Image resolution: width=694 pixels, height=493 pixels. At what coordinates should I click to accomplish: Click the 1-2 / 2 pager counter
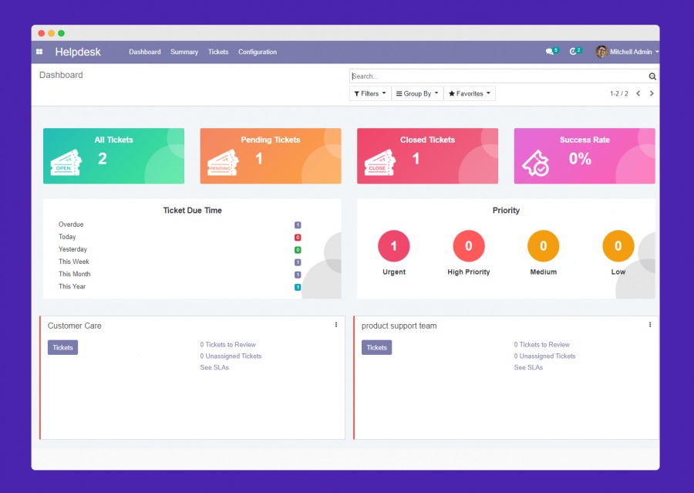[618, 93]
